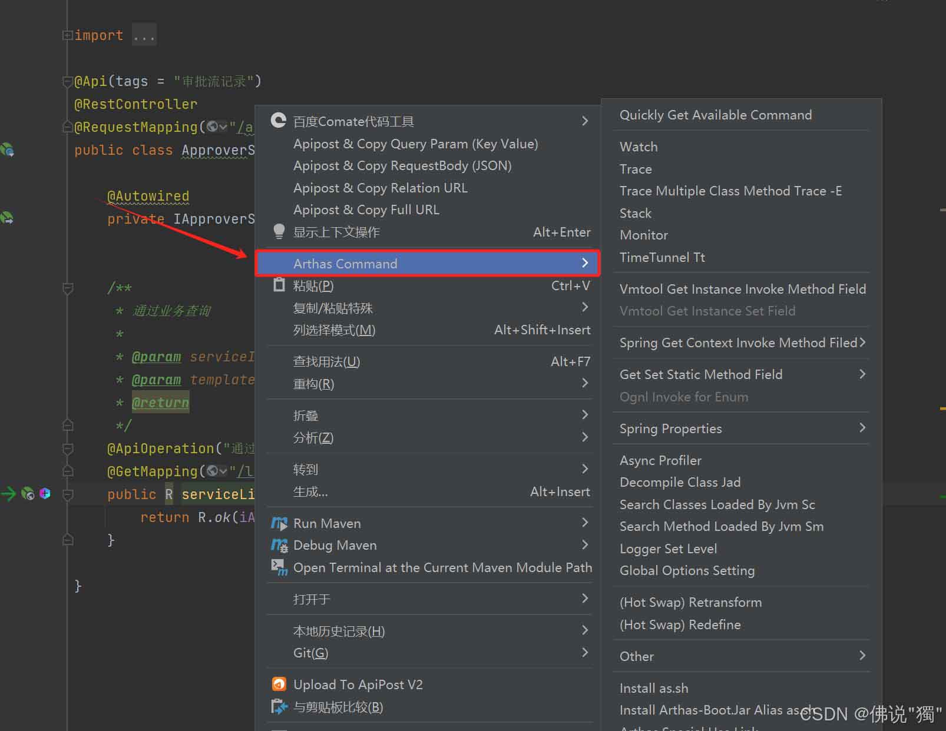Select (Hot Swap) Redefine

click(x=680, y=624)
